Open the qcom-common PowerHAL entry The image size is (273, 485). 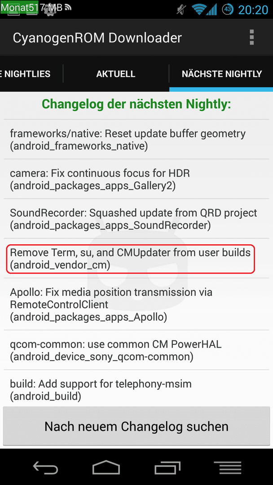click(x=136, y=350)
